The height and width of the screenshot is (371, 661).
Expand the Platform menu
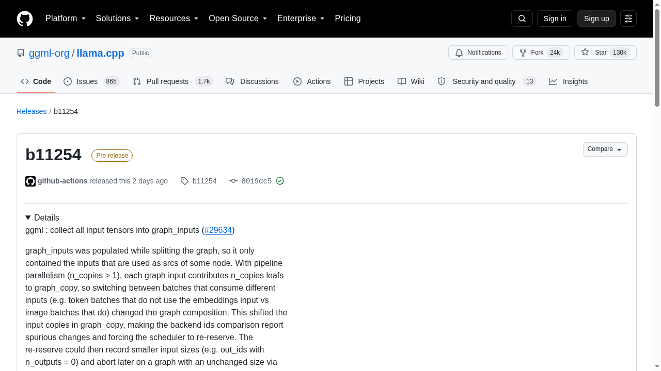pyautogui.click(x=66, y=19)
